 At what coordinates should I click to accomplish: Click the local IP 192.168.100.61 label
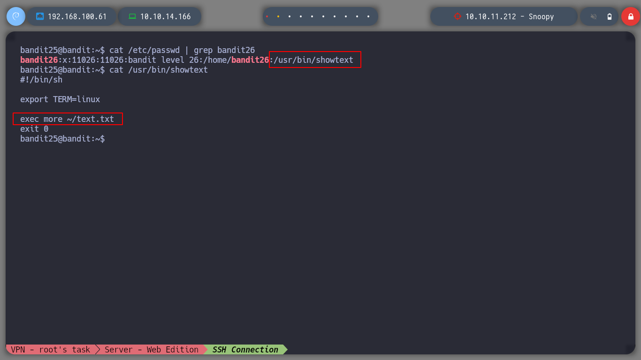[77, 16]
